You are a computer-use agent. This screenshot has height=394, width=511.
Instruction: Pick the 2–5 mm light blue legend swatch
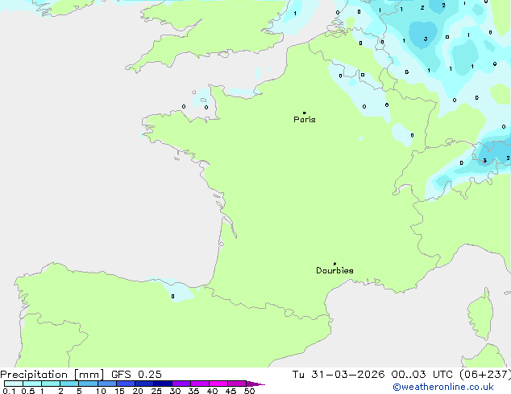click(x=69, y=384)
